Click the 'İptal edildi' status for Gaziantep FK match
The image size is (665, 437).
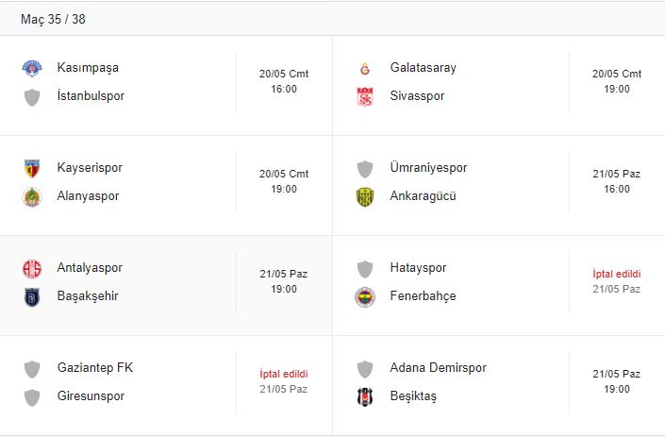point(284,374)
